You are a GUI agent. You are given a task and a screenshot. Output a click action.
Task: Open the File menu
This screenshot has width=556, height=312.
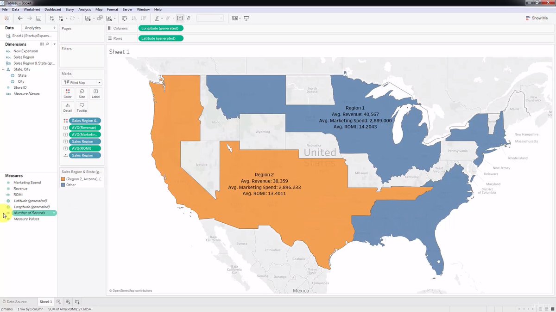pos(5,9)
